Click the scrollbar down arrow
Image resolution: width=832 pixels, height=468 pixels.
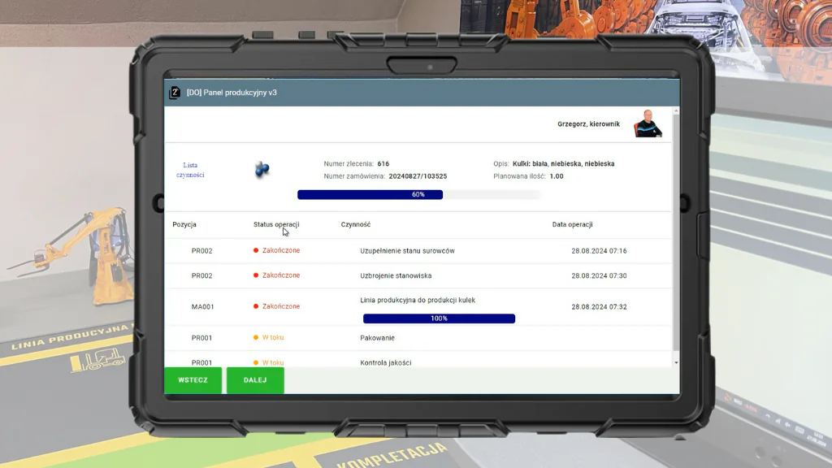click(676, 362)
